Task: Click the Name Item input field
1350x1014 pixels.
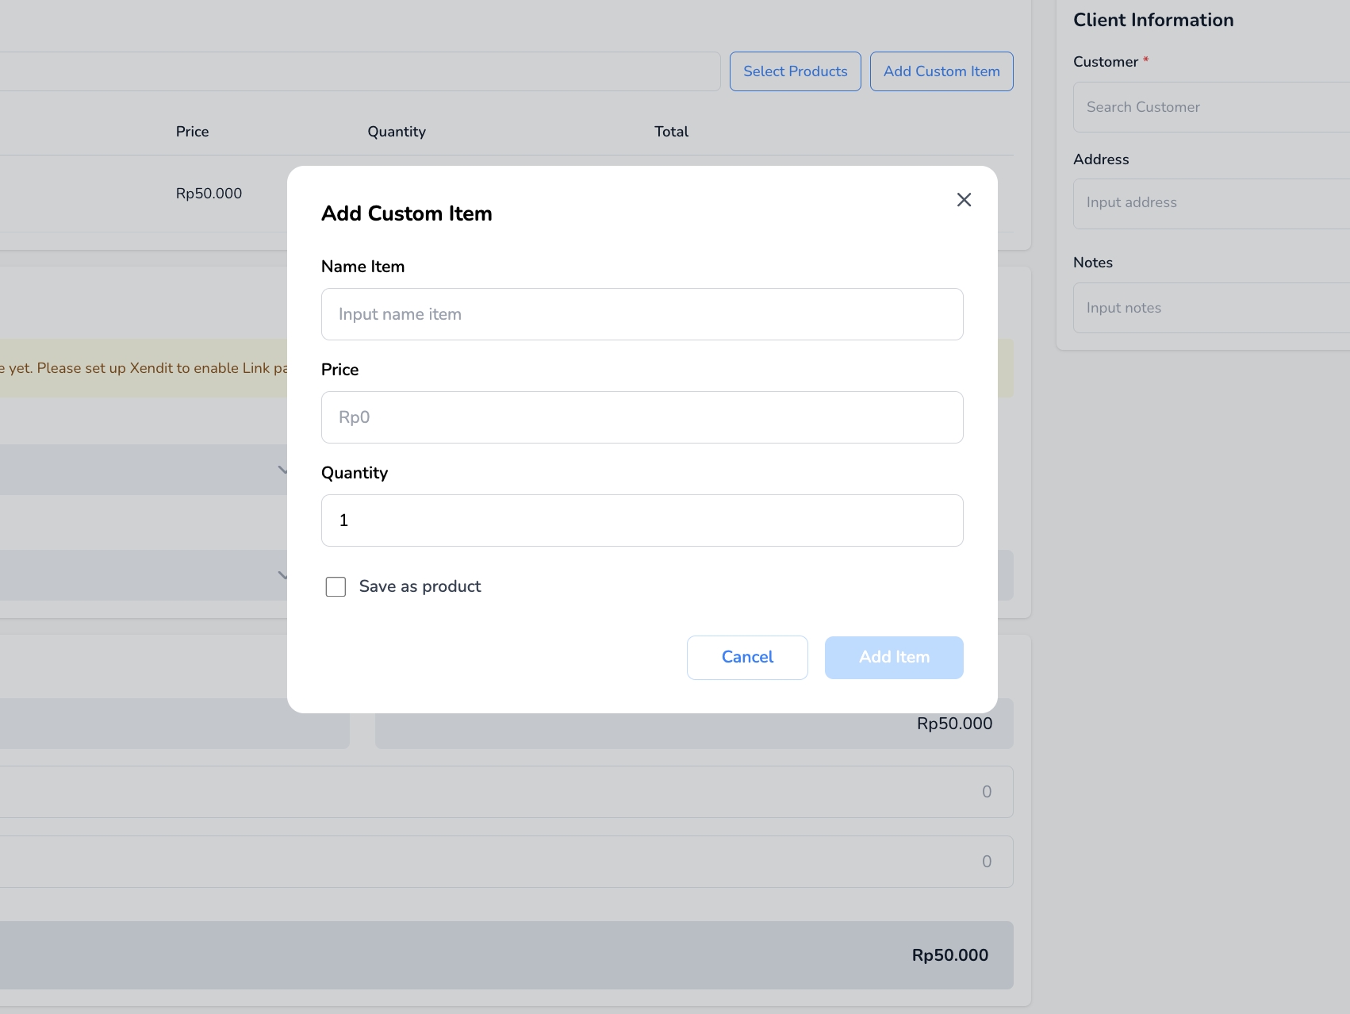Action: point(642,314)
